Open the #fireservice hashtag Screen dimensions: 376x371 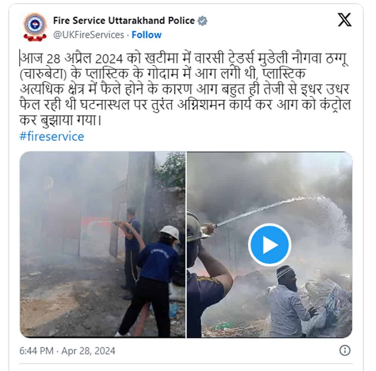click(x=52, y=137)
